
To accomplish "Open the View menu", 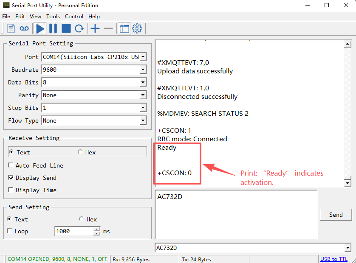I will tap(35, 17).
